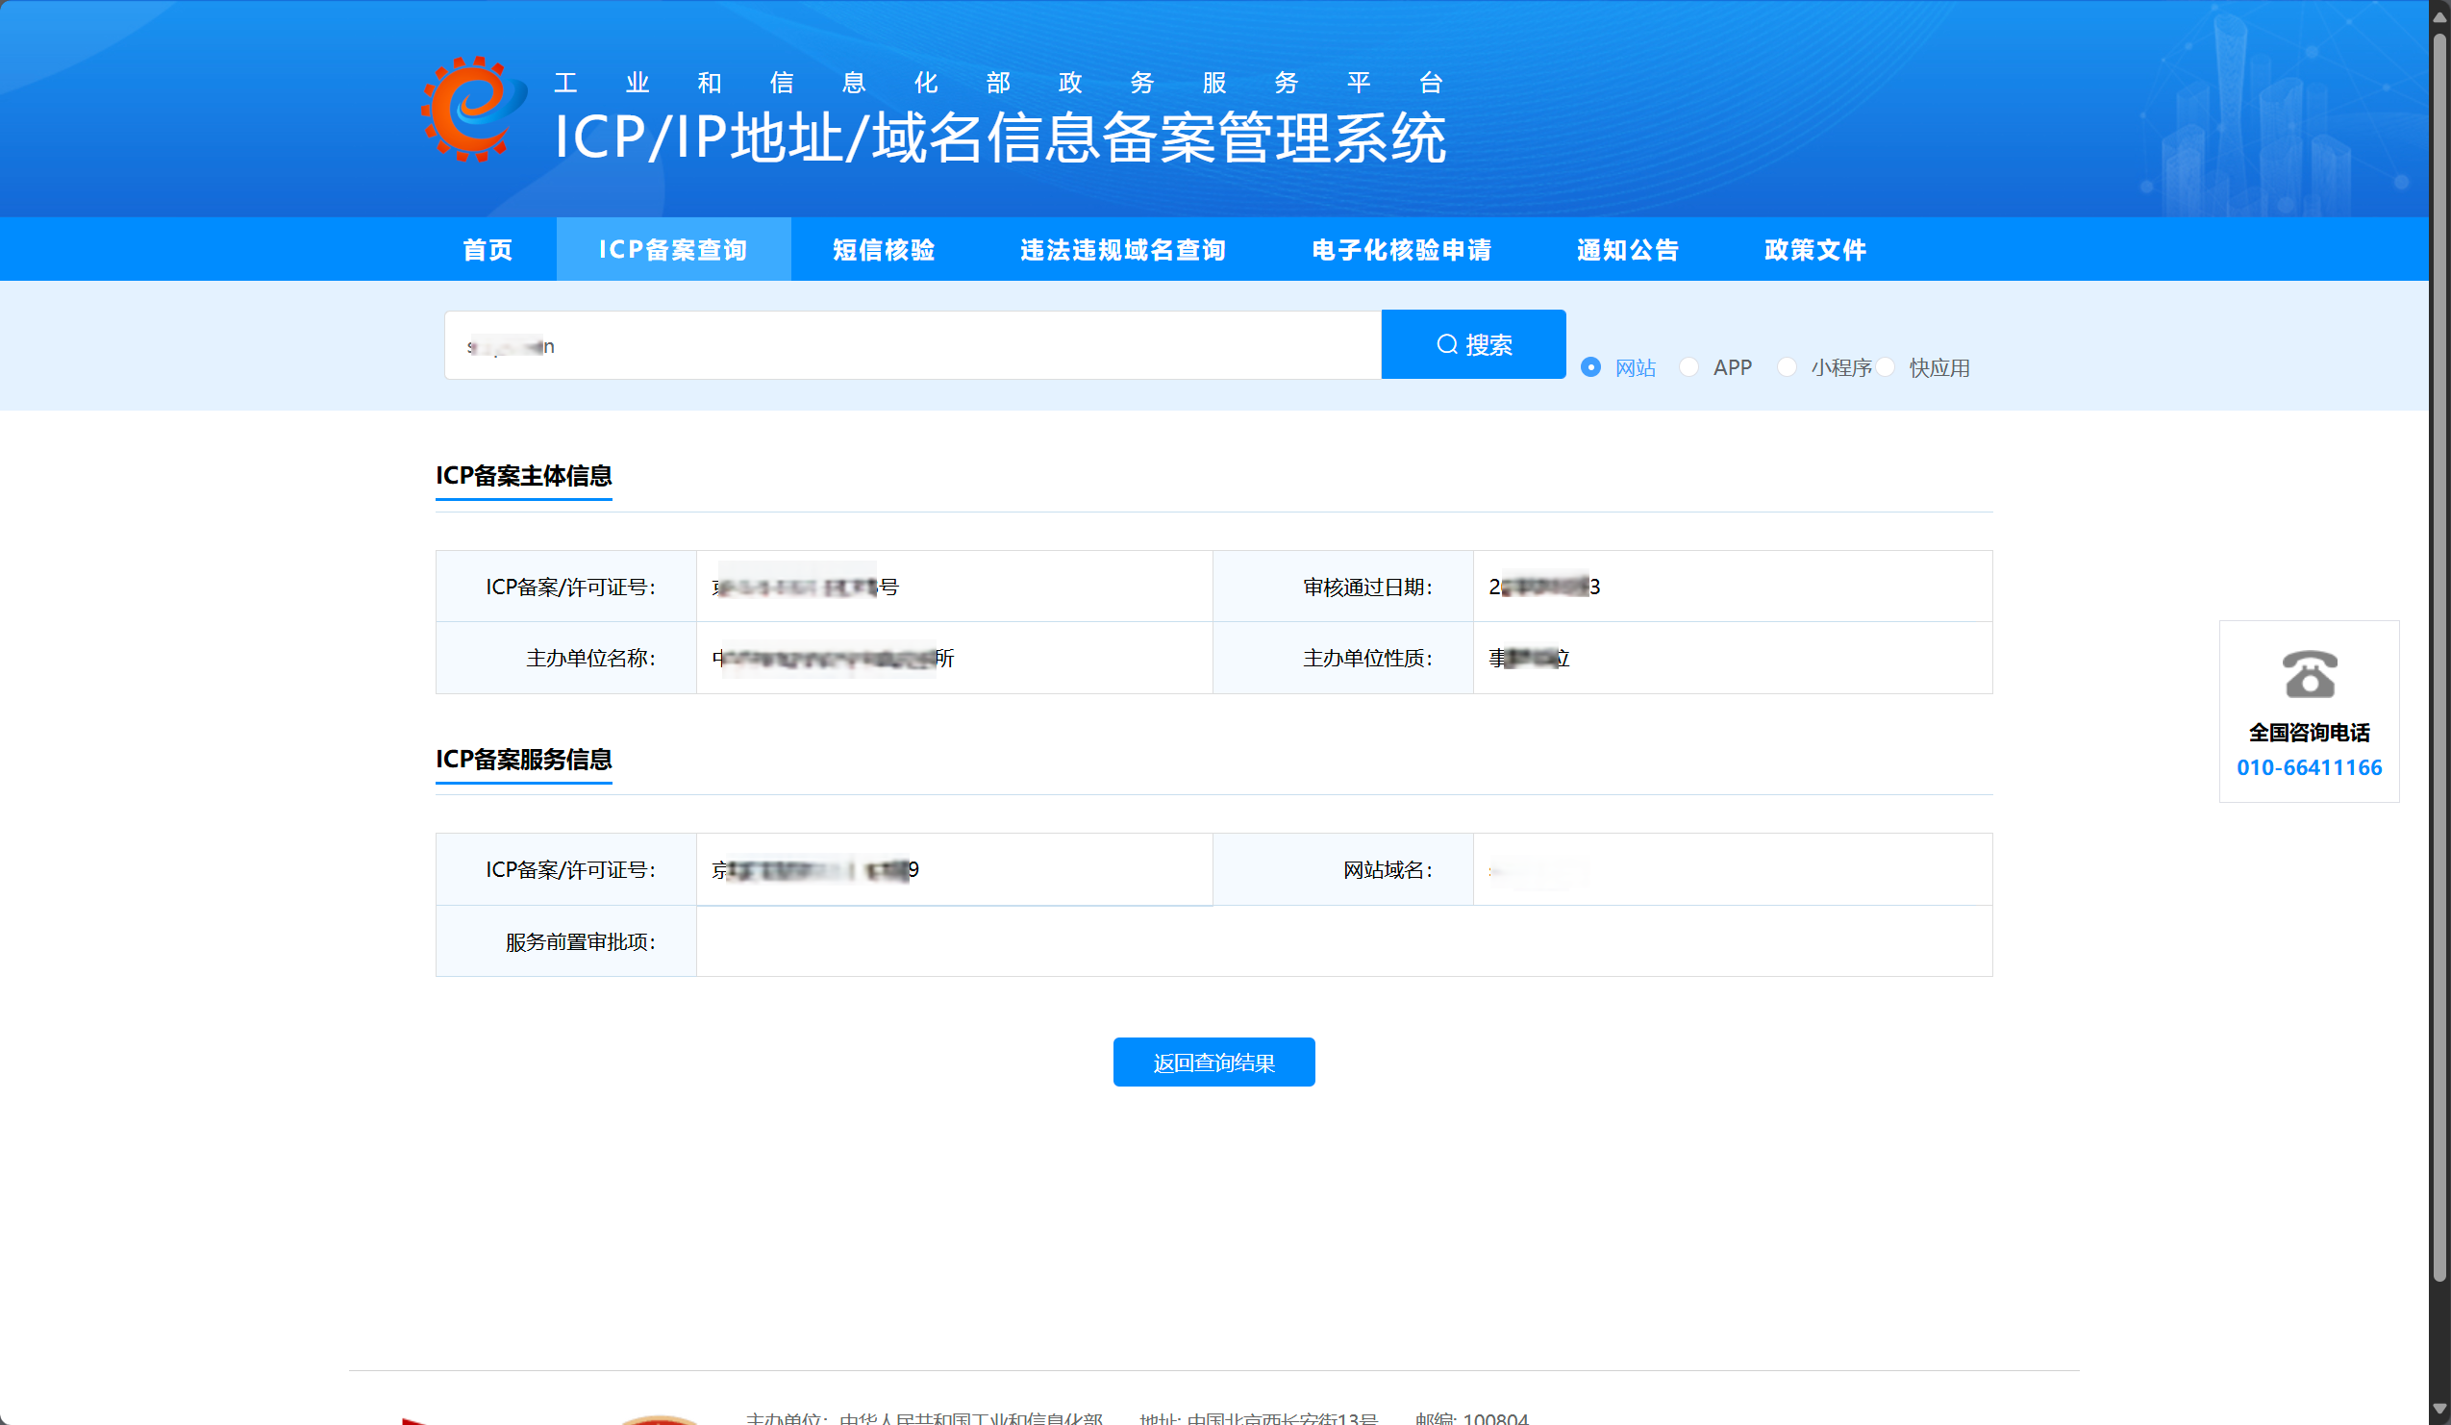Screen dimensions: 2451x1425
Task: Click the vertical page scrollbar
Action: [2439, 658]
